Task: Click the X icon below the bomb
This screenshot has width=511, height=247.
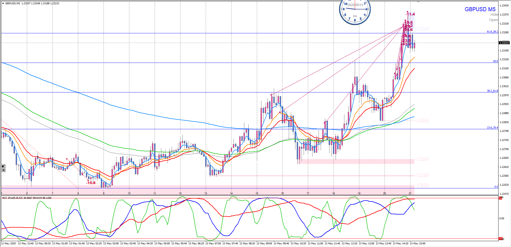Action: (x=3, y=170)
